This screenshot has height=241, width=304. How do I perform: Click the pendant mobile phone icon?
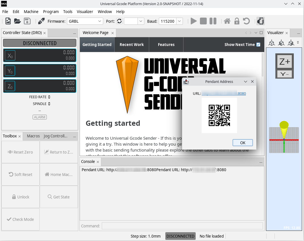[x=260, y=21]
